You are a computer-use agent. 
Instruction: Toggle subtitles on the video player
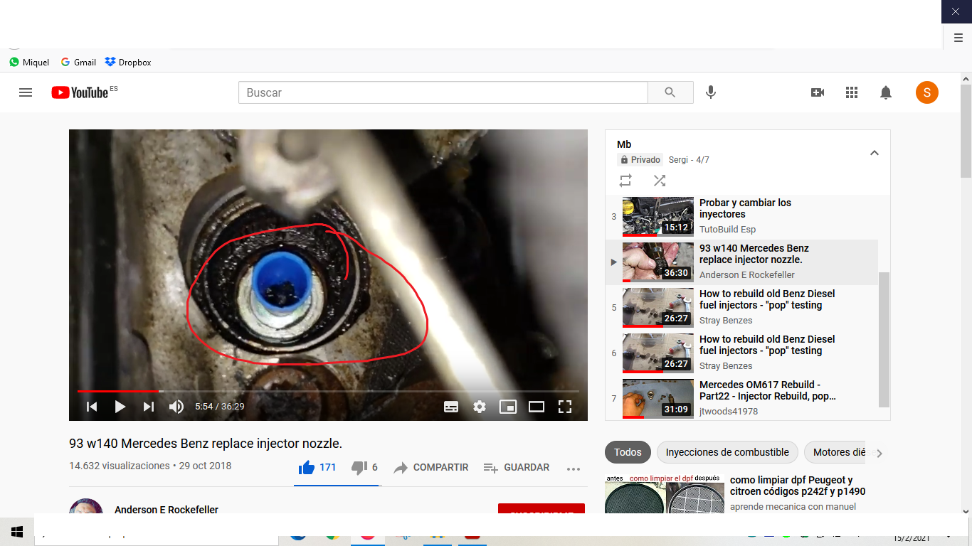pos(451,407)
